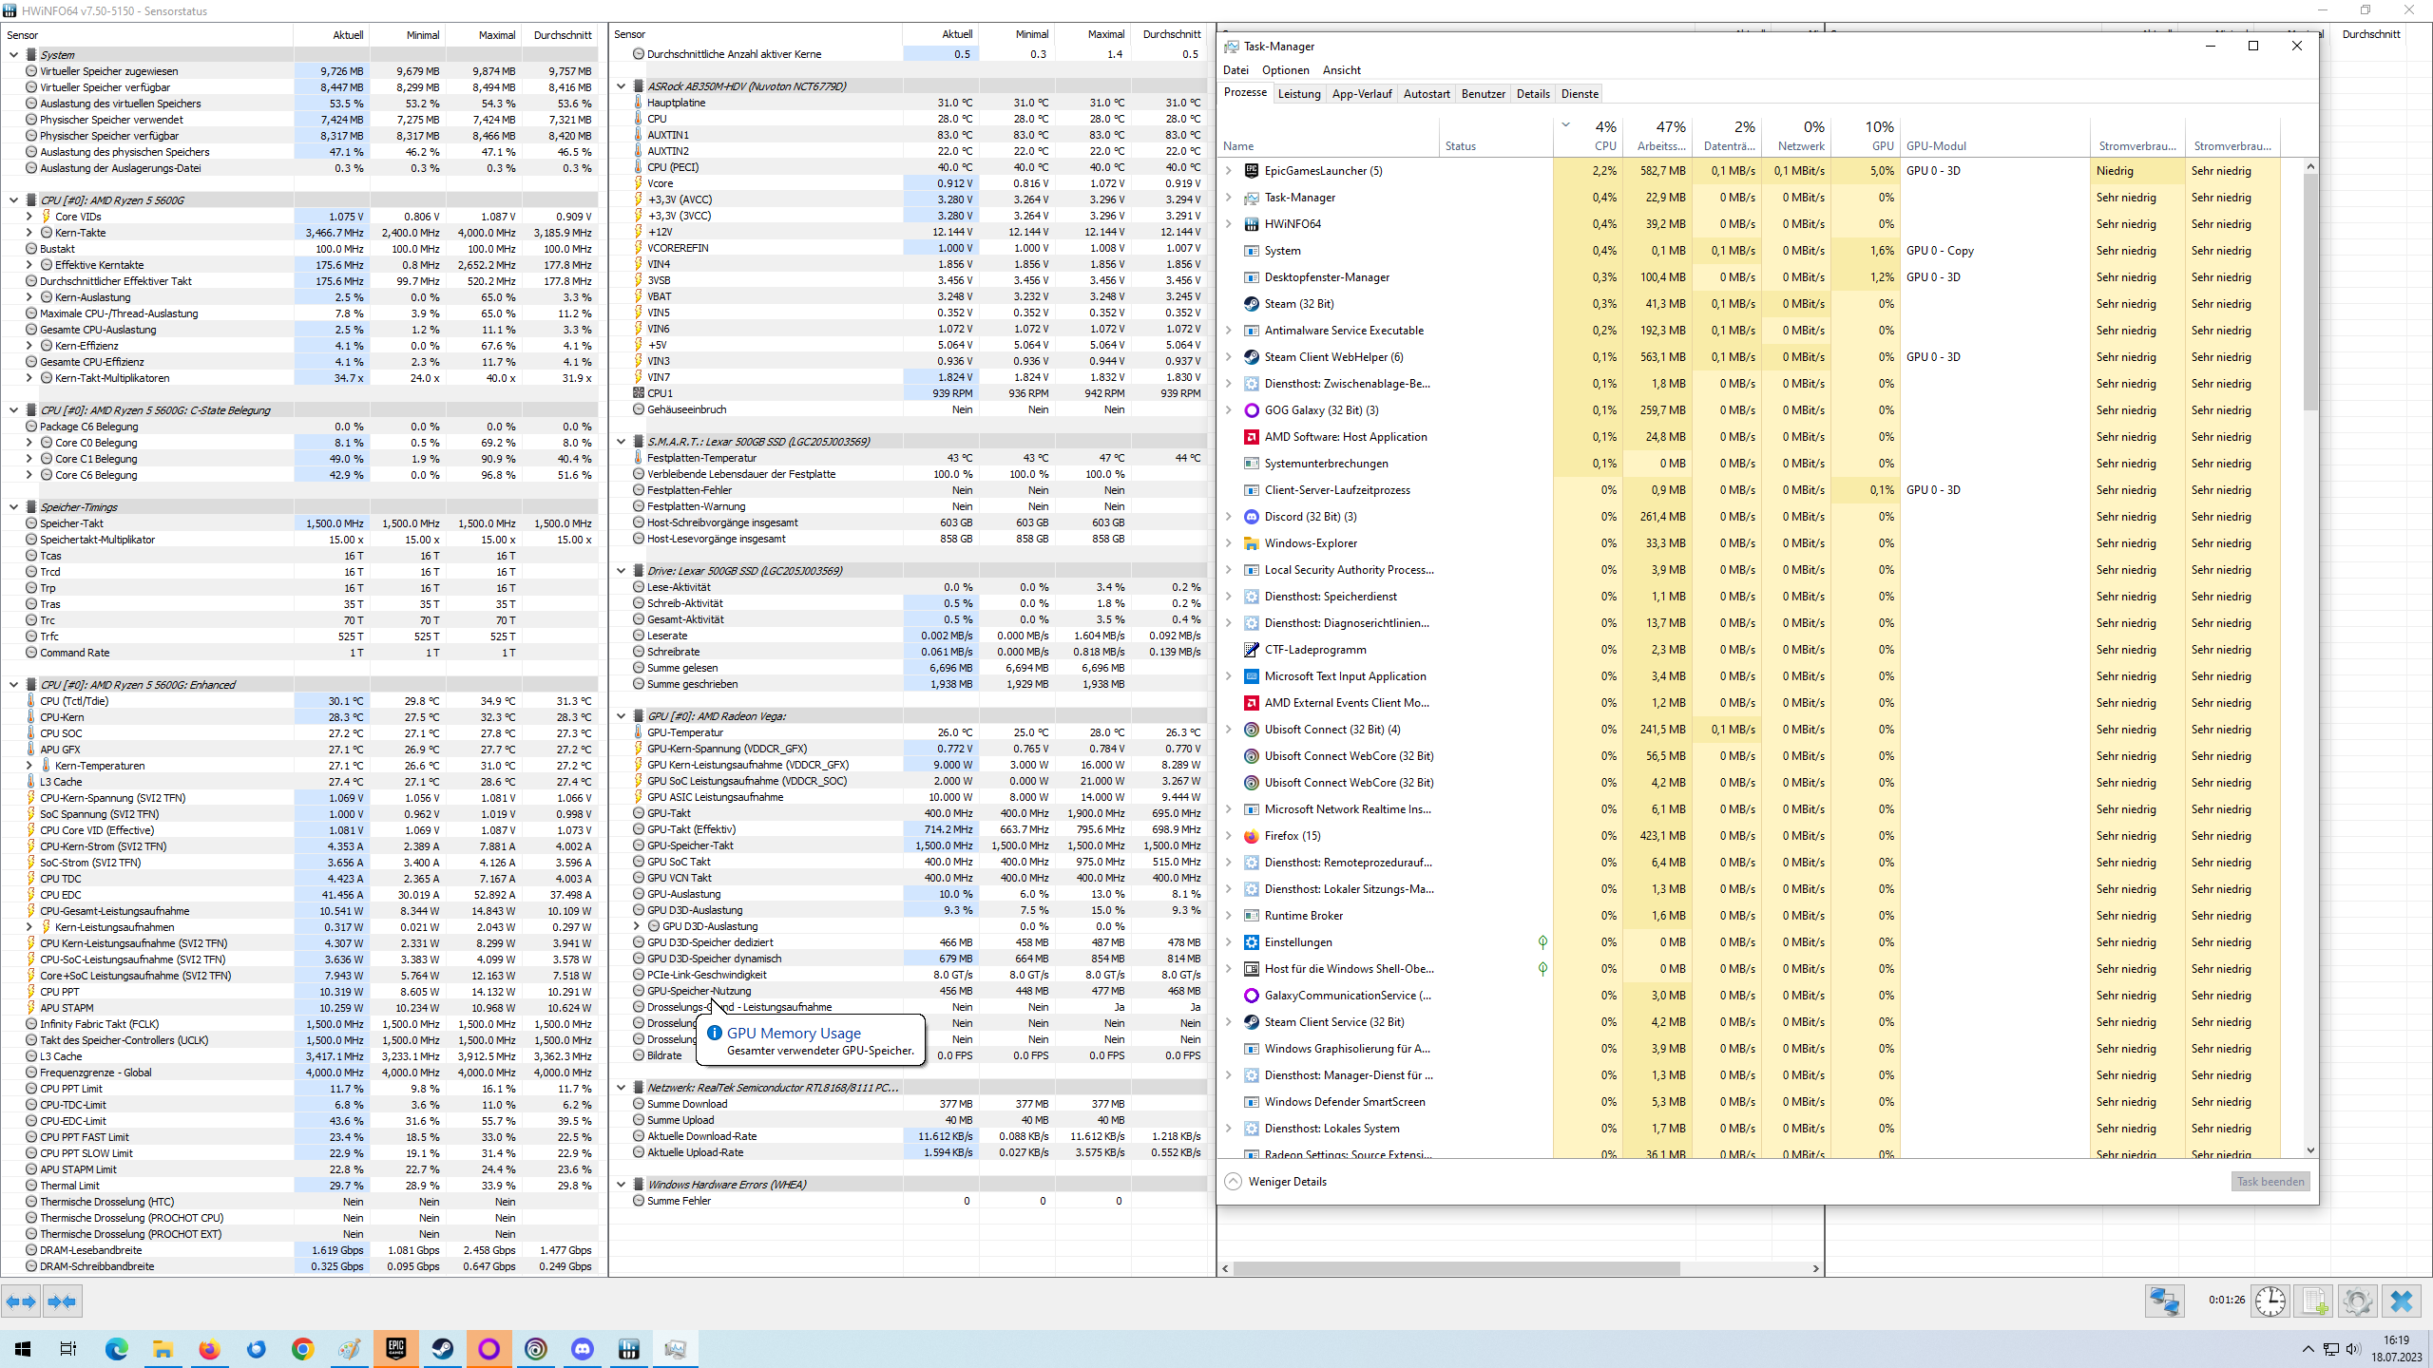2433x1368 pixels.
Task: Click the System tree item expander
Action: coord(13,53)
